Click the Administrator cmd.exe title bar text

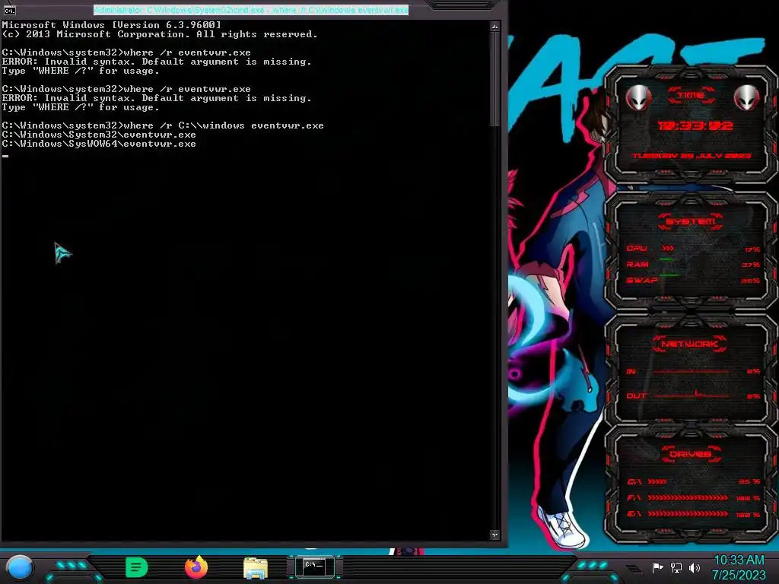[x=251, y=10]
